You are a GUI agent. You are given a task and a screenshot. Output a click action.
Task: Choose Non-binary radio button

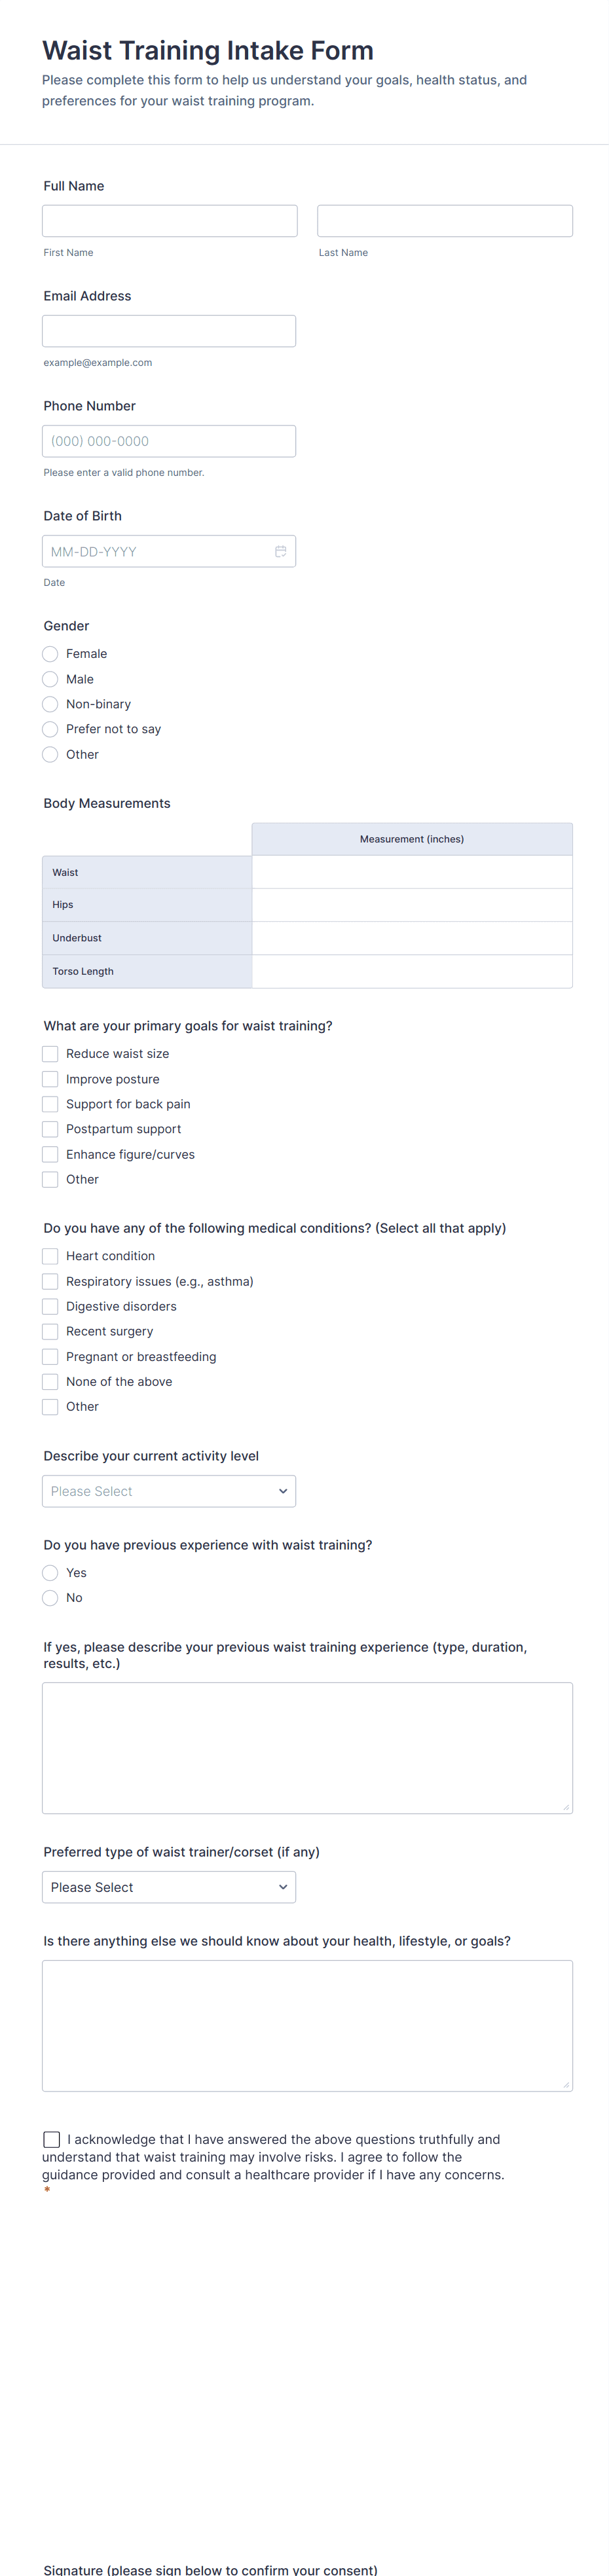[x=50, y=704]
